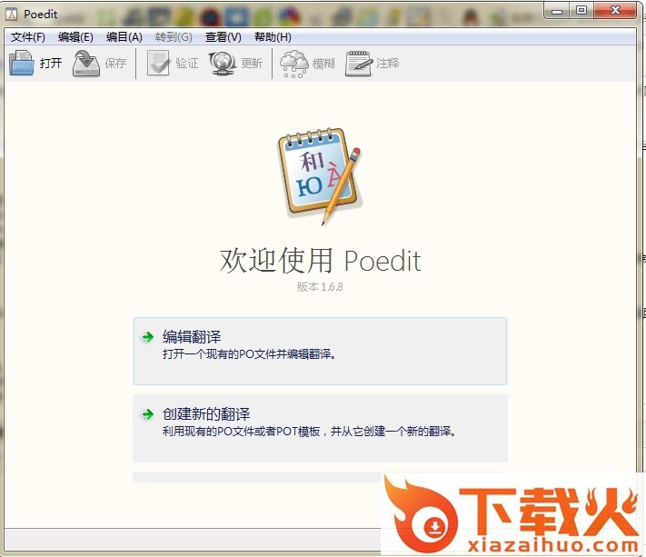
Task: Click the 验证 (Validate) checkmark icon
Action: [158, 63]
